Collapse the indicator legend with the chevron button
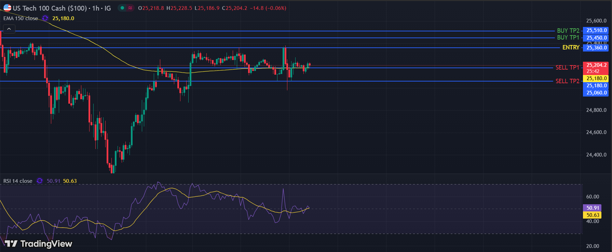The image size is (612, 252). click(9, 29)
